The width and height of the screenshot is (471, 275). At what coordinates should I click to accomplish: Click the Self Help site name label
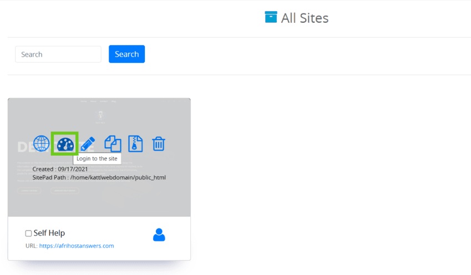[x=49, y=233]
